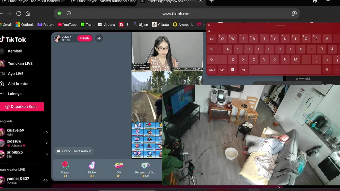This screenshot has width=340, height=191.
Task: Open the YouTube bookmark
Action: click(67, 24)
